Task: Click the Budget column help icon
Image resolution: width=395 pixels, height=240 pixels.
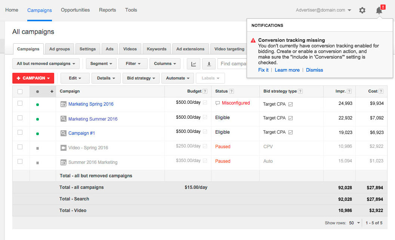Action: 205,91
